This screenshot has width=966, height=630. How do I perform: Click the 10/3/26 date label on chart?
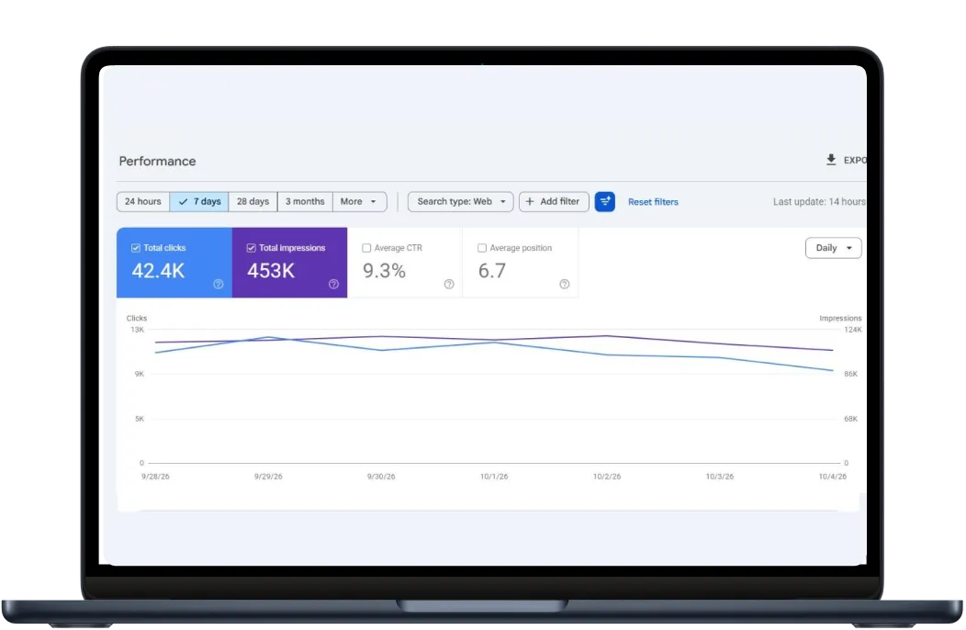[720, 477]
